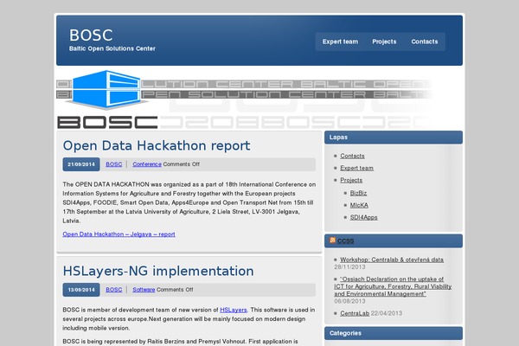Click the 06/08/2013 feed date

349,301
